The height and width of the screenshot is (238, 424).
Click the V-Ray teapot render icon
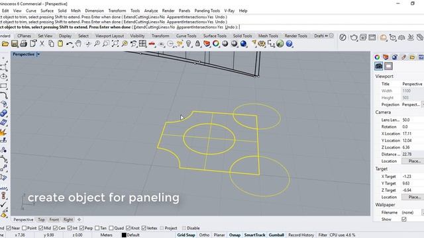[354, 38]
